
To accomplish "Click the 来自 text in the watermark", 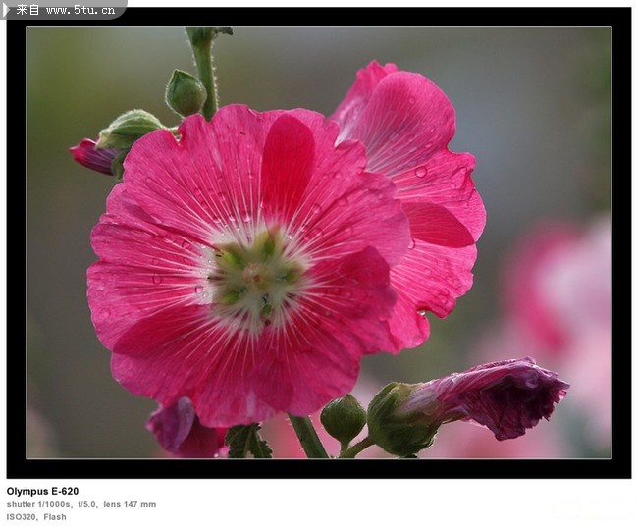I will click(x=28, y=10).
